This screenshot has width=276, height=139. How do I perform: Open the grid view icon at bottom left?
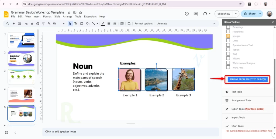point(6,132)
